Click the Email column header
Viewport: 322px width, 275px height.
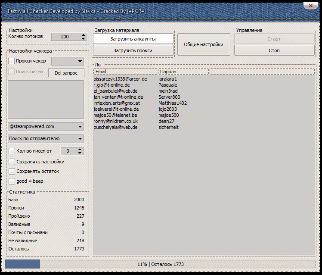point(125,72)
